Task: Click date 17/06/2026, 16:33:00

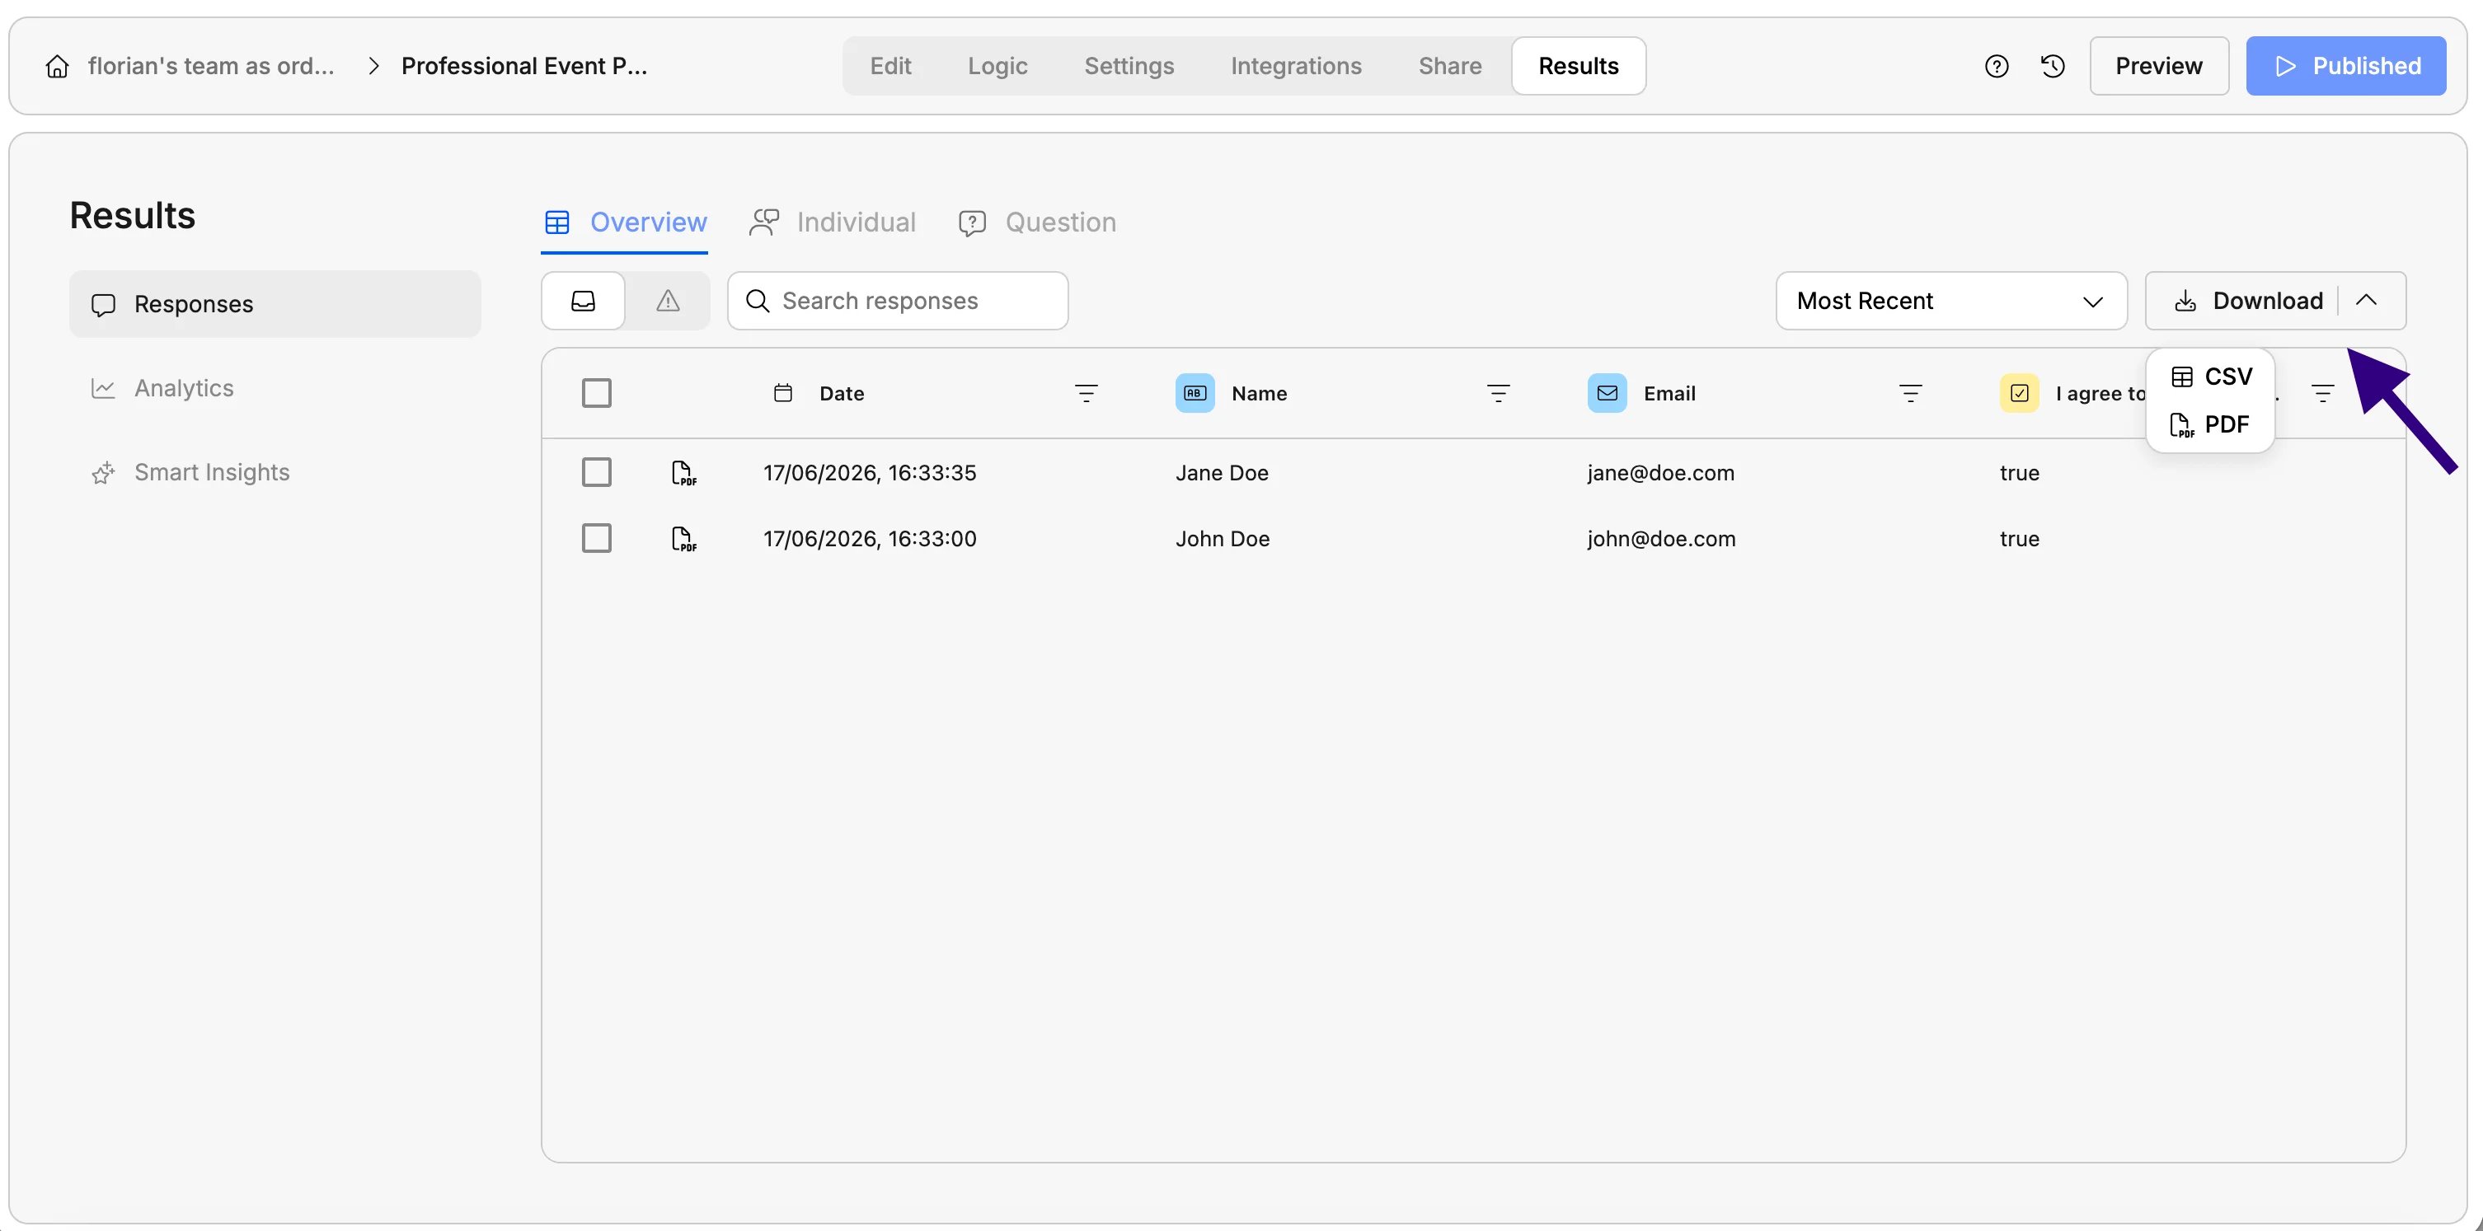Action: pos(870,538)
